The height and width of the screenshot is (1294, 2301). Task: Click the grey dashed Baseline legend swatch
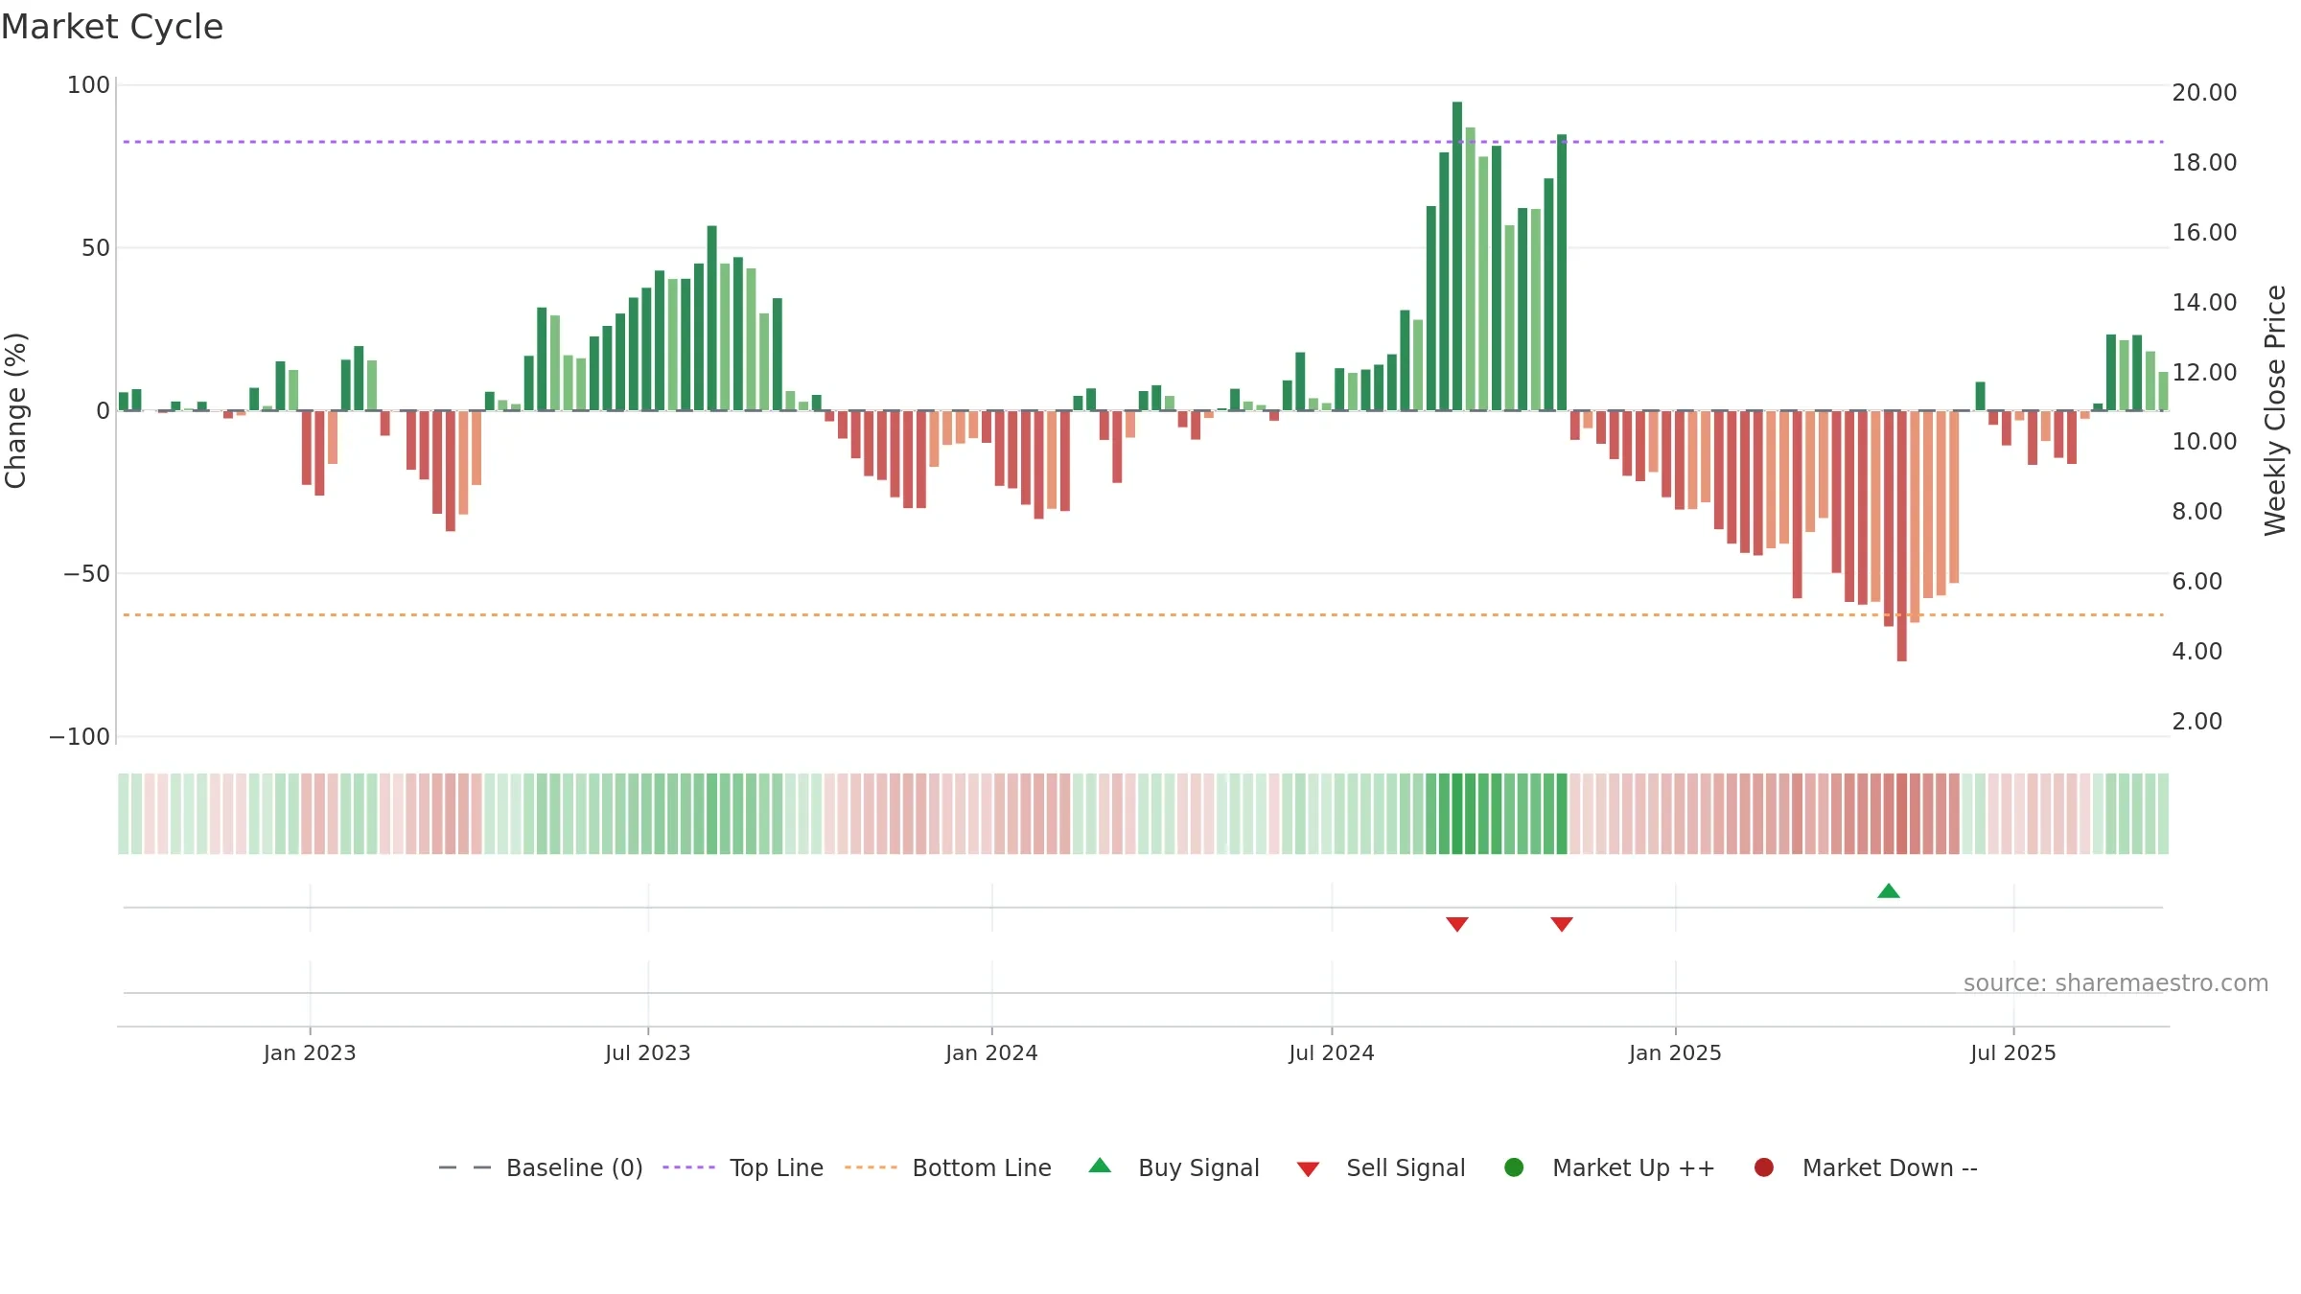[x=465, y=1167]
